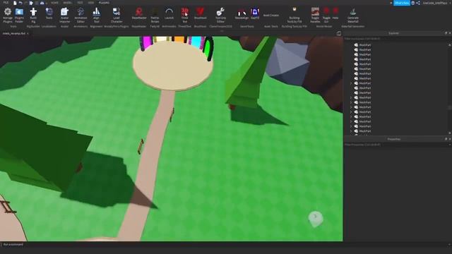Click the What's New button
452x254 pixels.
point(402,3)
